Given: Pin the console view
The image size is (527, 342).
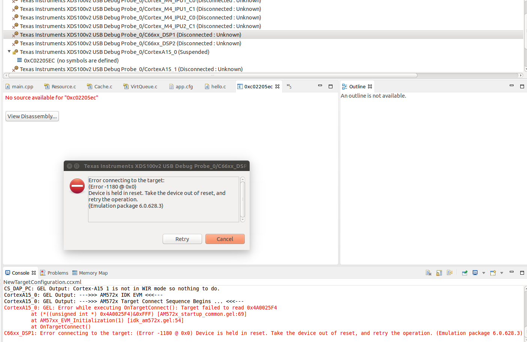Looking at the screenshot, I should click(x=465, y=273).
